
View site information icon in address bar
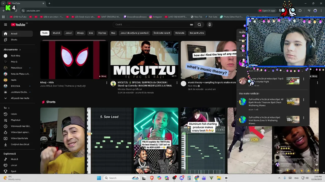tap(23, 11)
